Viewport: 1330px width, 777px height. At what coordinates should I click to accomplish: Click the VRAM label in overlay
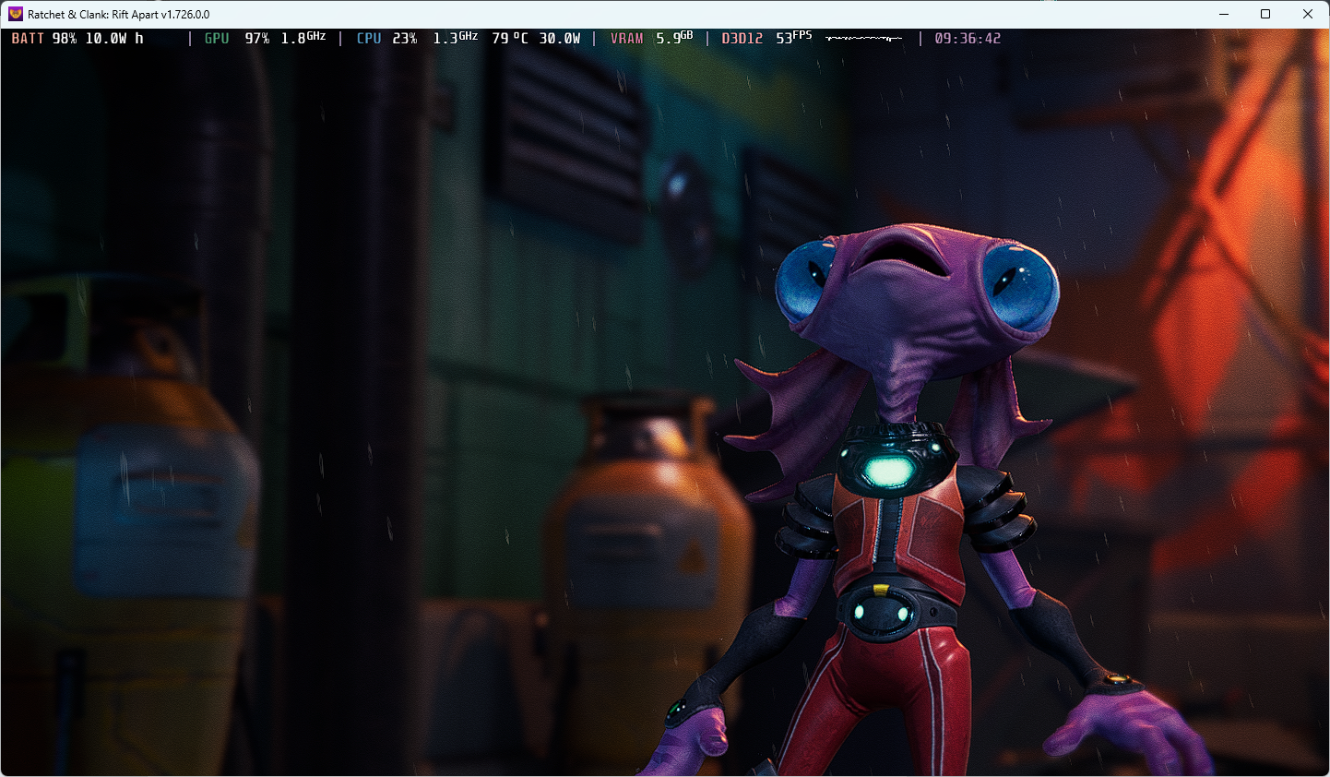(x=627, y=39)
